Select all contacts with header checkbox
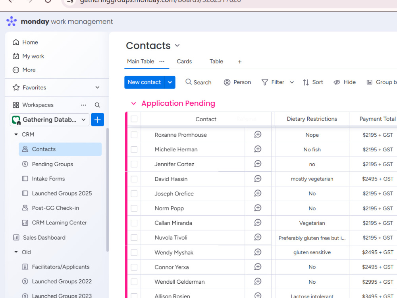Image resolution: width=397 pixels, height=298 pixels. click(134, 119)
